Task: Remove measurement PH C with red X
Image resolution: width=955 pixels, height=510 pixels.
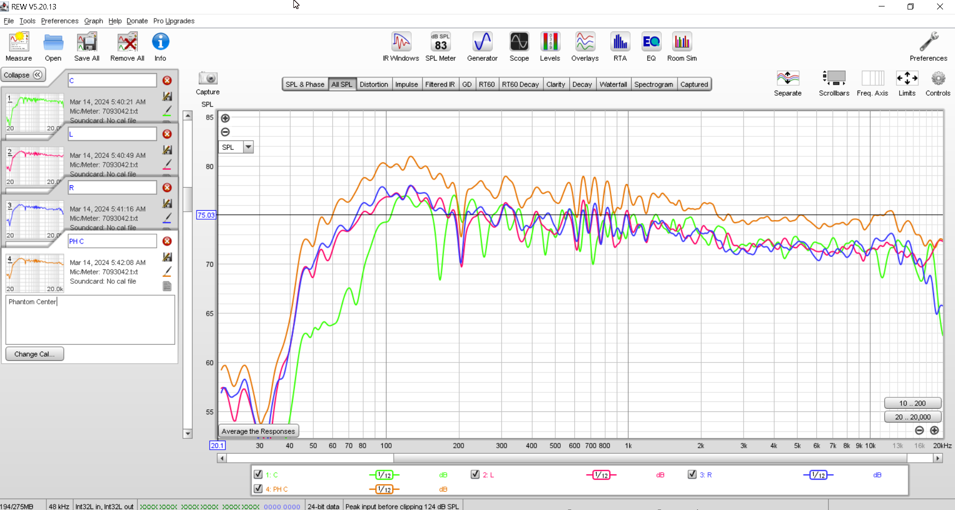Action: pos(167,241)
